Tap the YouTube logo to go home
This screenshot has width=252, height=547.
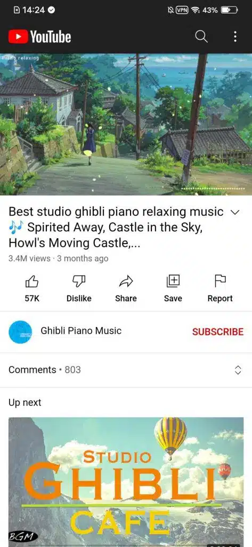(39, 36)
